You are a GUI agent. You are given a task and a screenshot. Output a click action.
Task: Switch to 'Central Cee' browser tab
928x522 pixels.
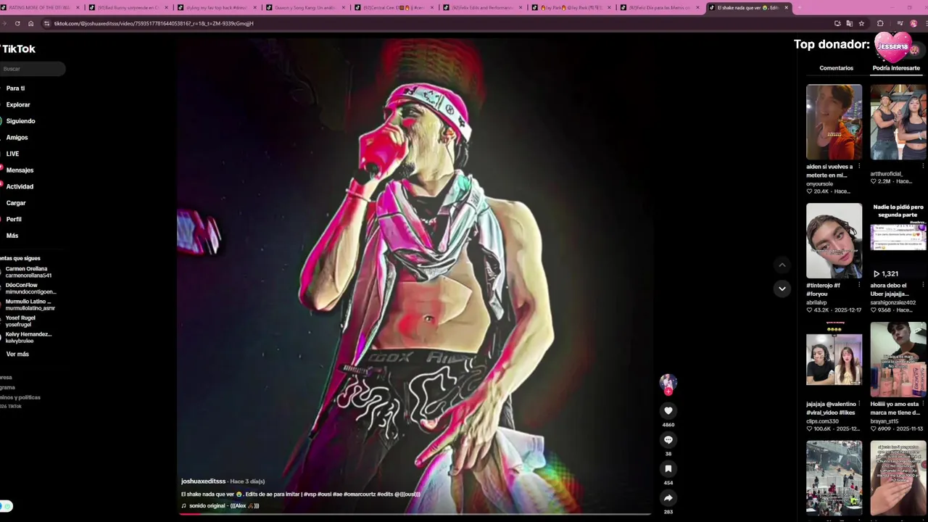pyautogui.click(x=394, y=7)
